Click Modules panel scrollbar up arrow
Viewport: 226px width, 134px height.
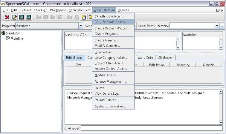[221, 39]
